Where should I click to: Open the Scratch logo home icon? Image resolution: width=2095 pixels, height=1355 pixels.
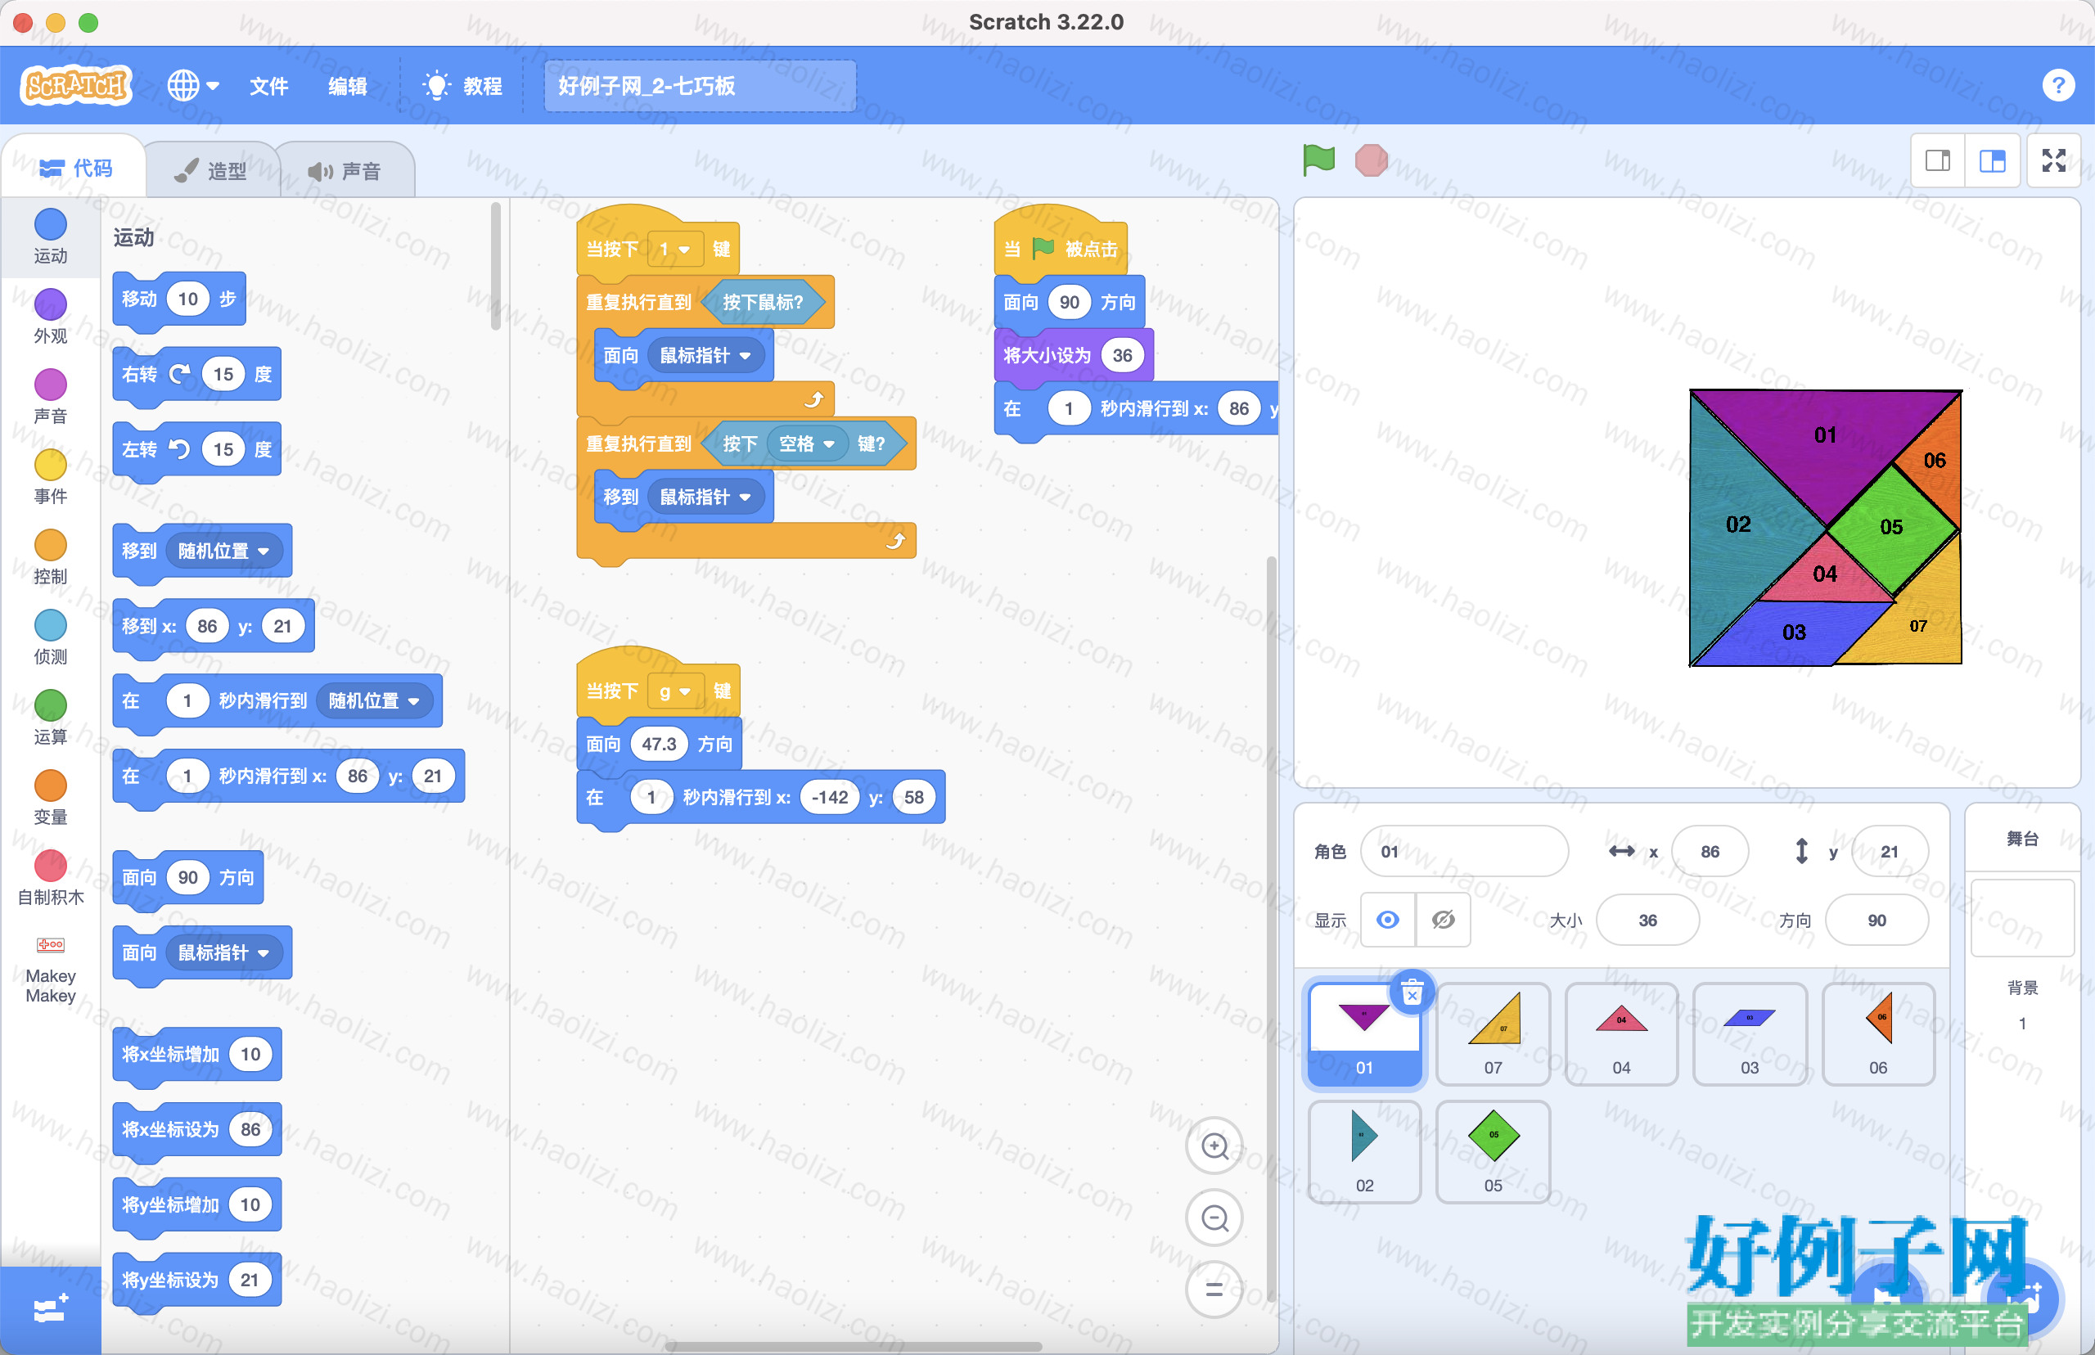tap(77, 85)
